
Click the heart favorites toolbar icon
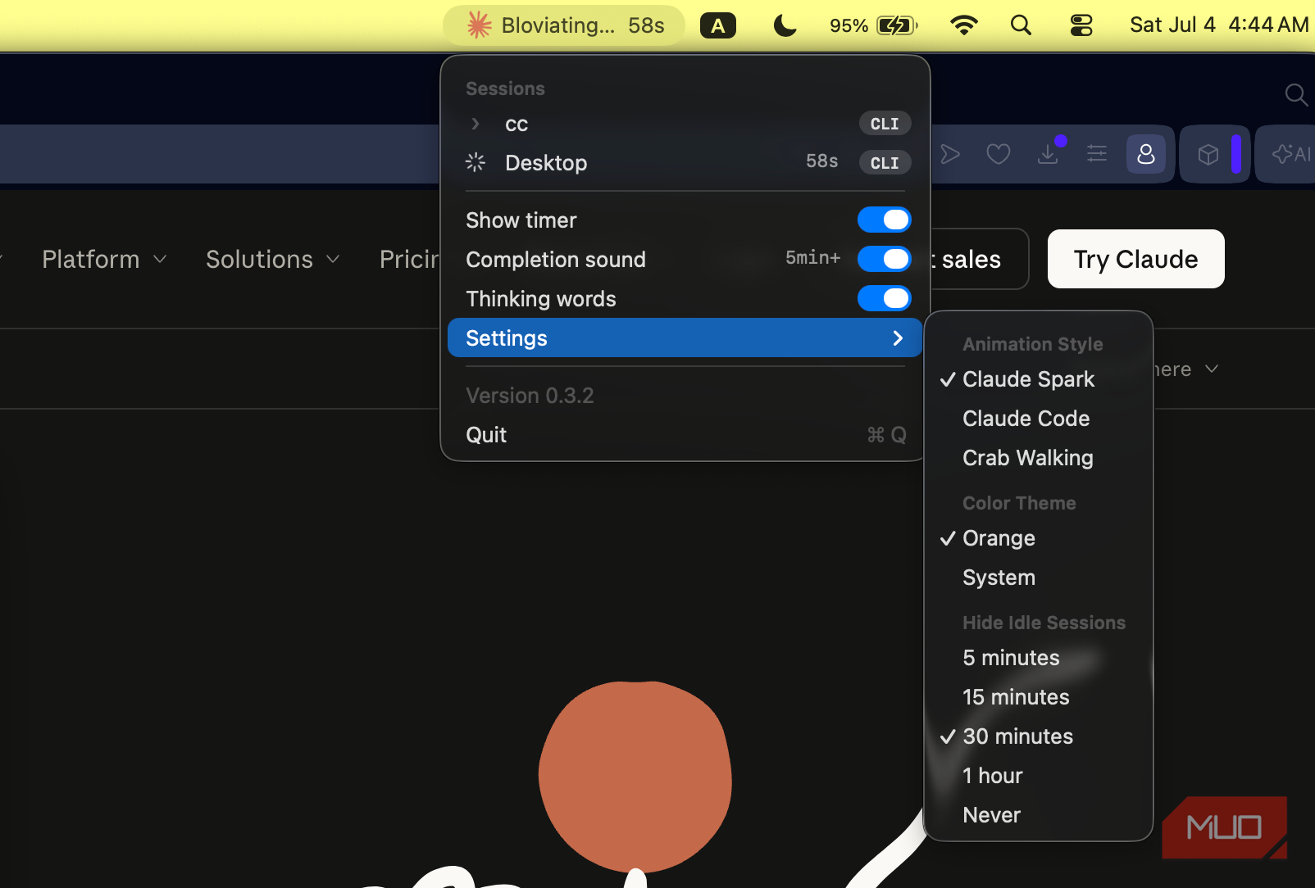(999, 154)
